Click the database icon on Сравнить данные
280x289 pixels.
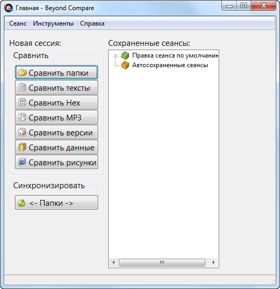coord(22,147)
